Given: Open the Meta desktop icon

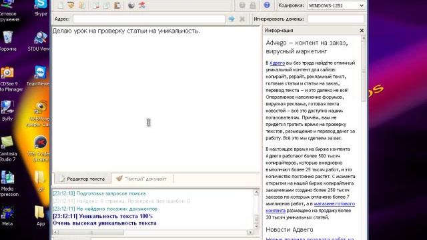Looking at the screenshot, I should coord(7,216).
